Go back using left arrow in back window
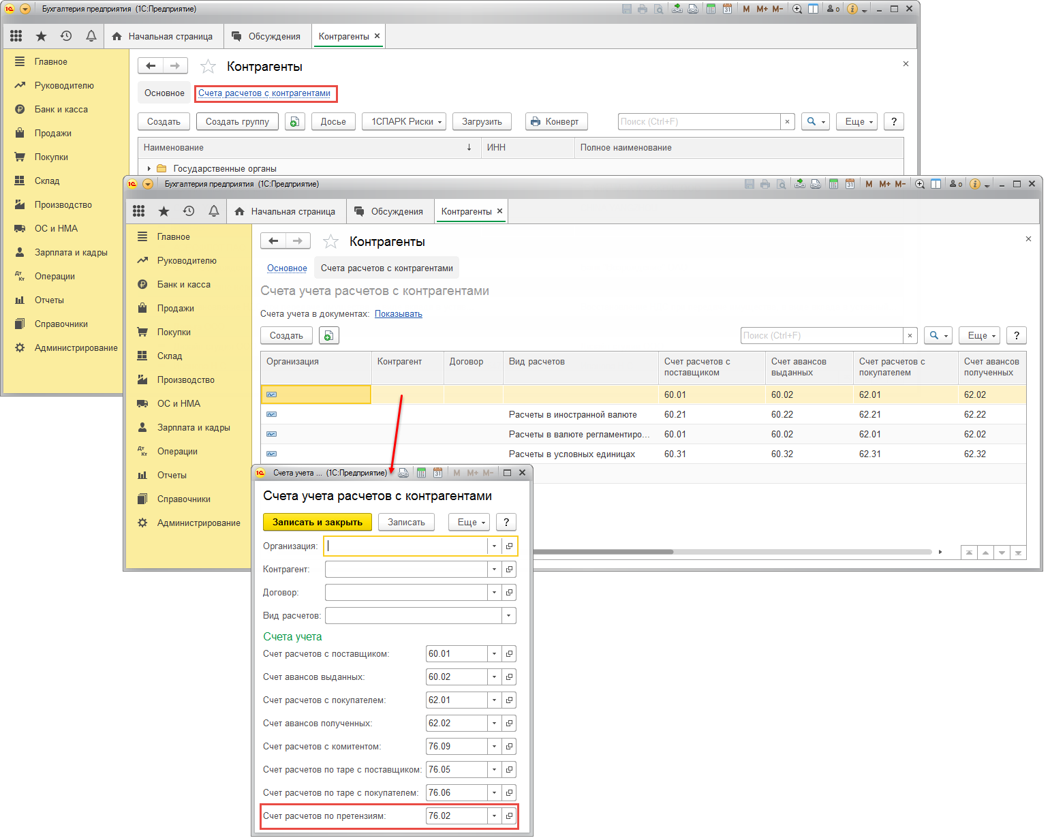Image resolution: width=1050 pixels, height=838 pixels. tap(151, 65)
